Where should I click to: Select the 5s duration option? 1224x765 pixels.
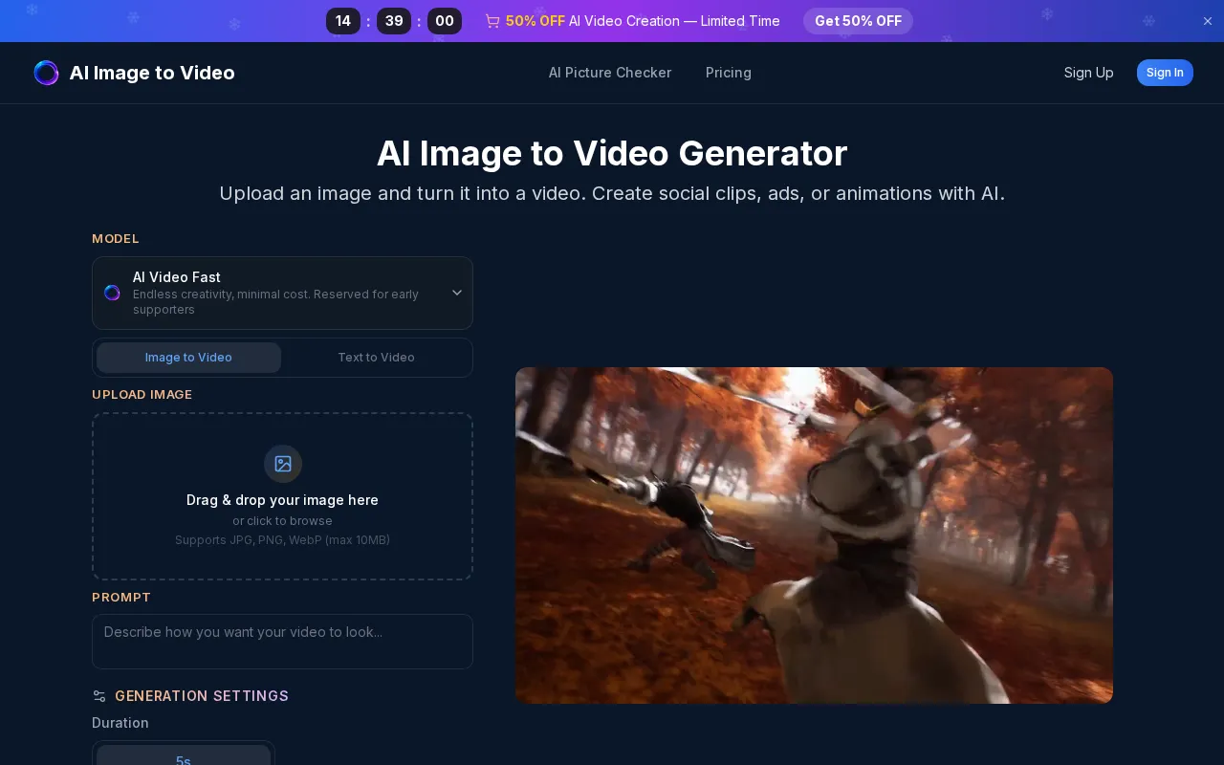184,755
